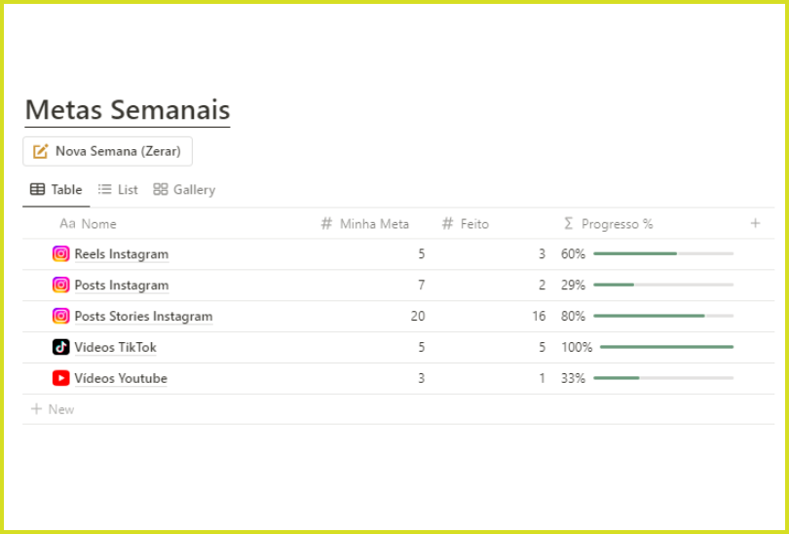This screenshot has width=789, height=534.
Task: Switch to the List view tab
Action: point(118,190)
